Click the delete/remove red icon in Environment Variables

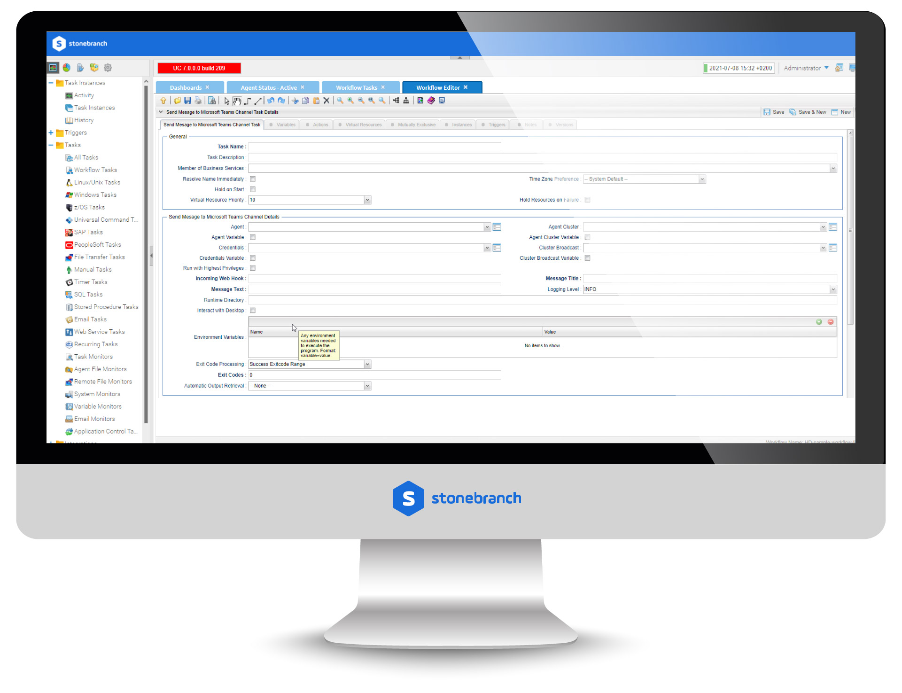(831, 322)
